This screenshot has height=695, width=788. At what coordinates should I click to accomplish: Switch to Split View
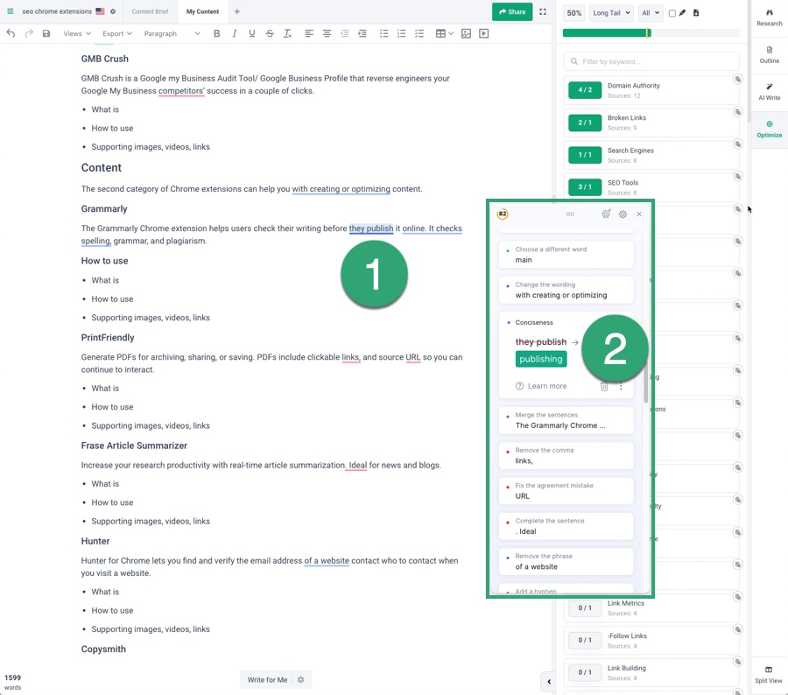click(x=769, y=674)
